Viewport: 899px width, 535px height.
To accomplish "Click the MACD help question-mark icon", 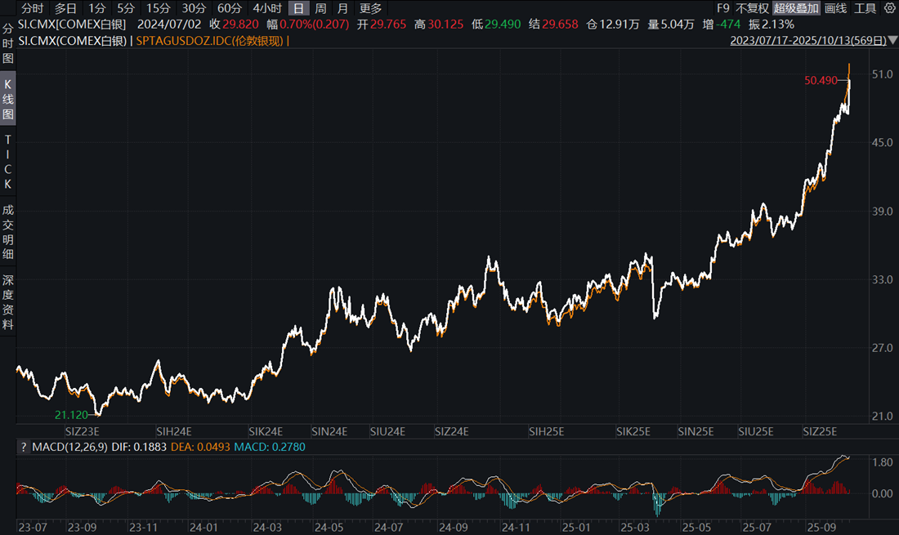I will coord(23,447).
